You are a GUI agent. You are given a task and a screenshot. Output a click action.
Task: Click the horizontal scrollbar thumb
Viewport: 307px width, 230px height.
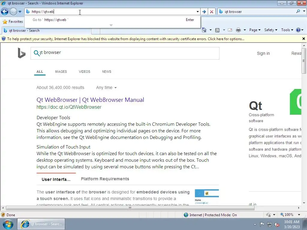(x=130, y=208)
